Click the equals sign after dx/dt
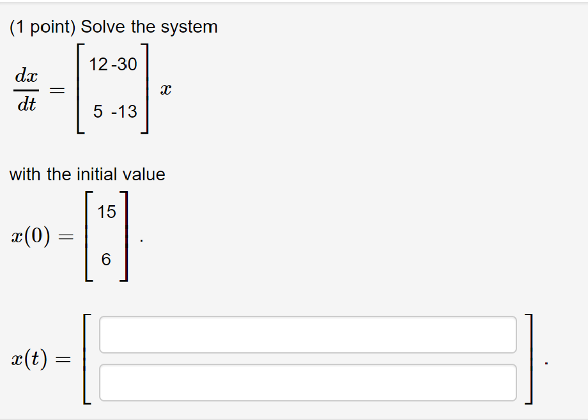588x420 pixels. (56, 88)
